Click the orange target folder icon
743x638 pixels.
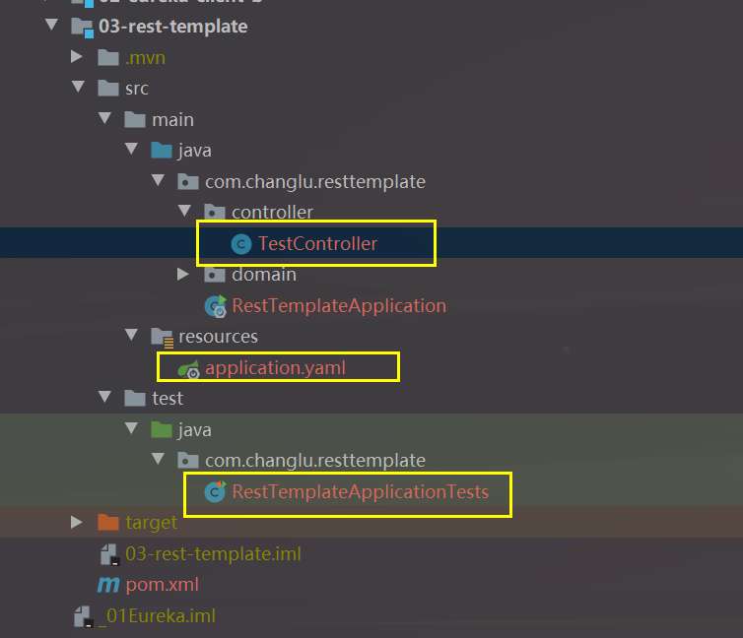coord(107,522)
